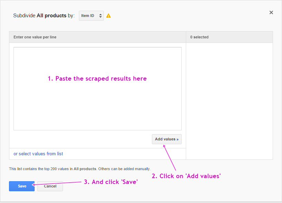This screenshot has height=203, width=282.
Task: Click the '0 selected' column header
Action: pyautogui.click(x=199, y=37)
